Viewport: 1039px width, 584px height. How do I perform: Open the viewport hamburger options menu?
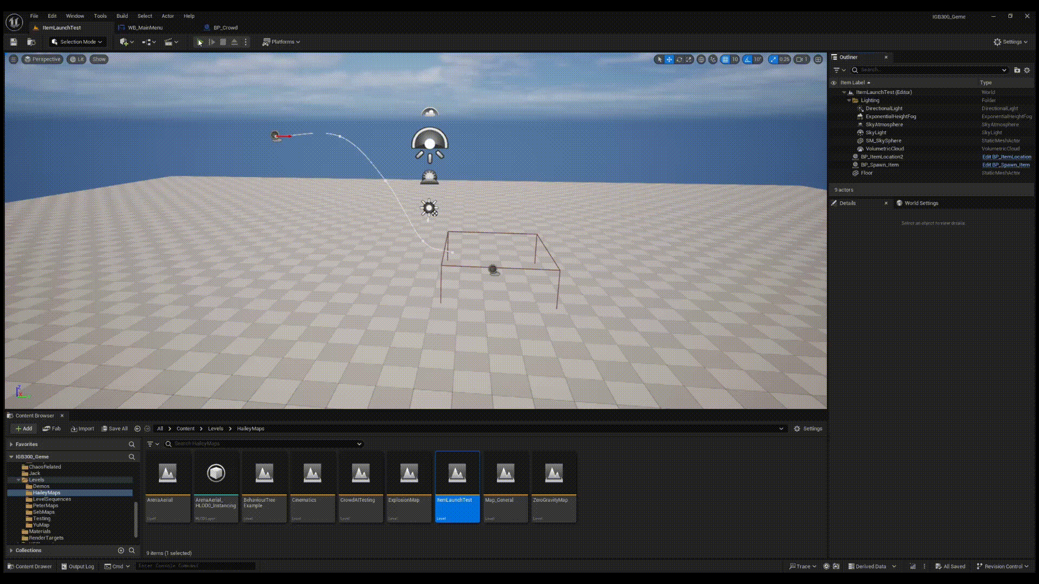(14, 59)
